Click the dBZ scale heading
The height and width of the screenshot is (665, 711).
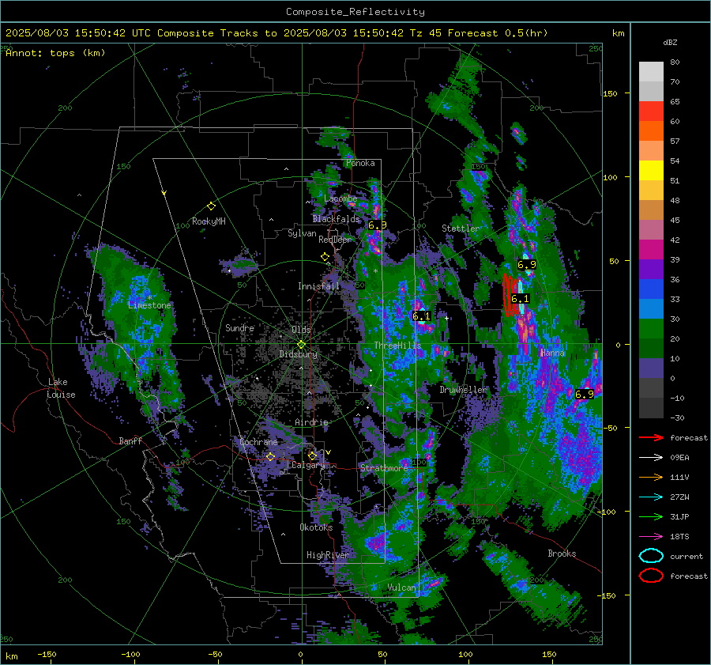click(670, 42)
